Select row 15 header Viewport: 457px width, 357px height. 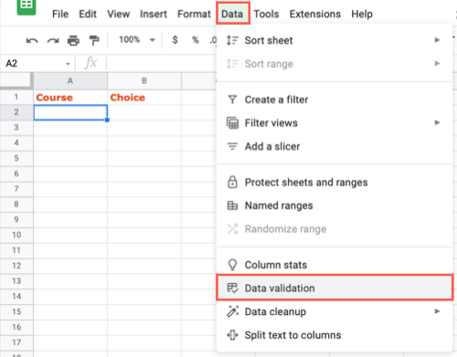16,311
